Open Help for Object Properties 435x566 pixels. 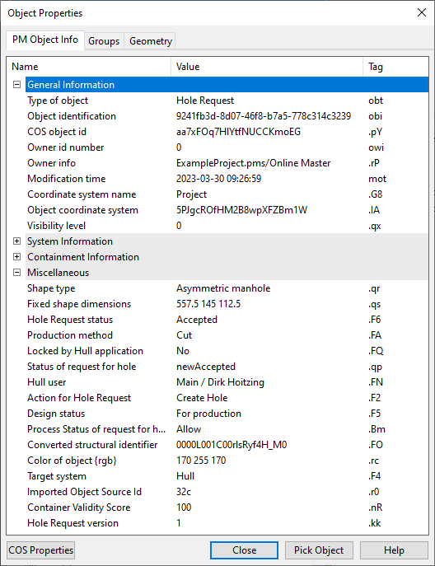click(394, 550)
